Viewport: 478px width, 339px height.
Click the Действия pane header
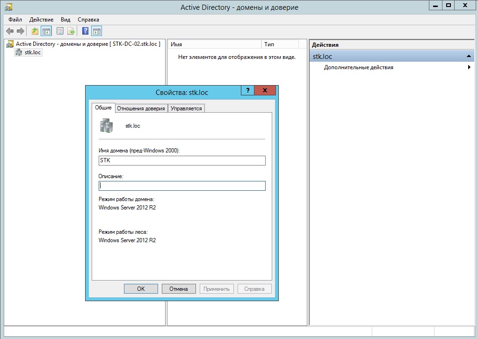coord(392,45)
